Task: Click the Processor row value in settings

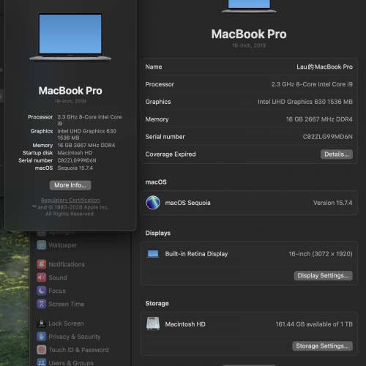Action: click(312, 84)
